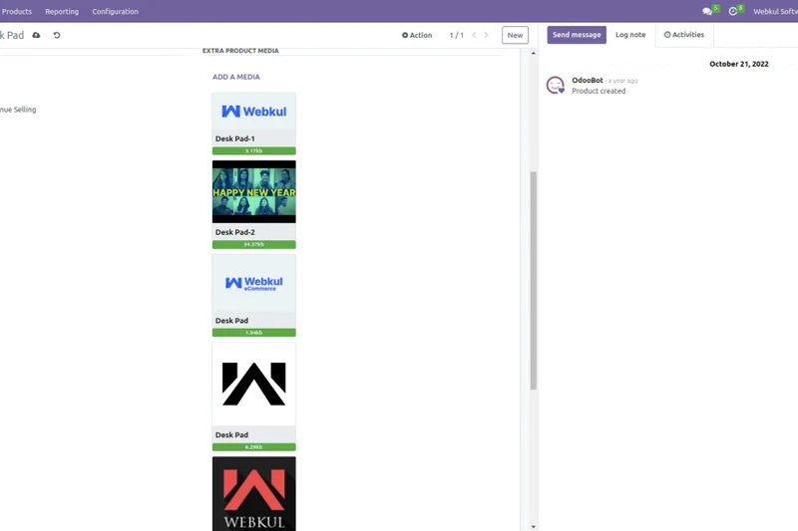Click Webkul Software company name

[776, 11]
